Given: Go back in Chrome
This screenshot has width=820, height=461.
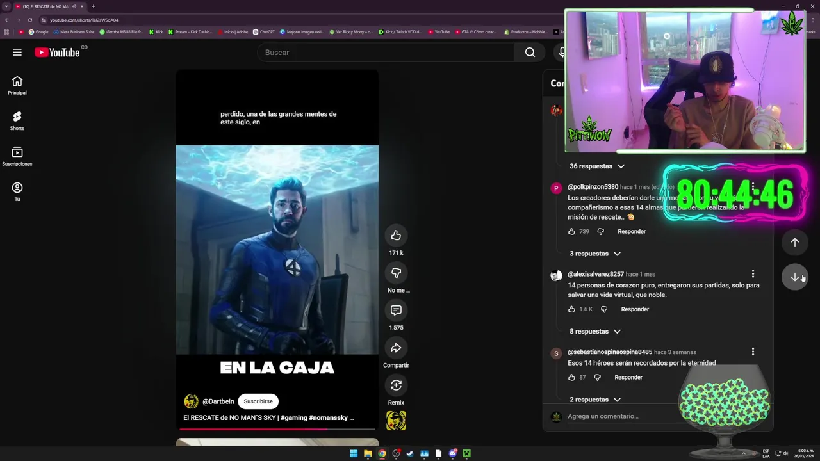Looking at the screenshot, I should 6,20.
